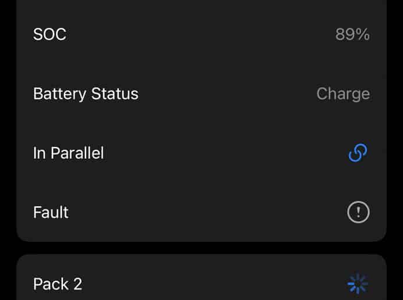403x300 pixels.
Task: Tap the digit 2 in Pack 2
Action: point(77,284)
